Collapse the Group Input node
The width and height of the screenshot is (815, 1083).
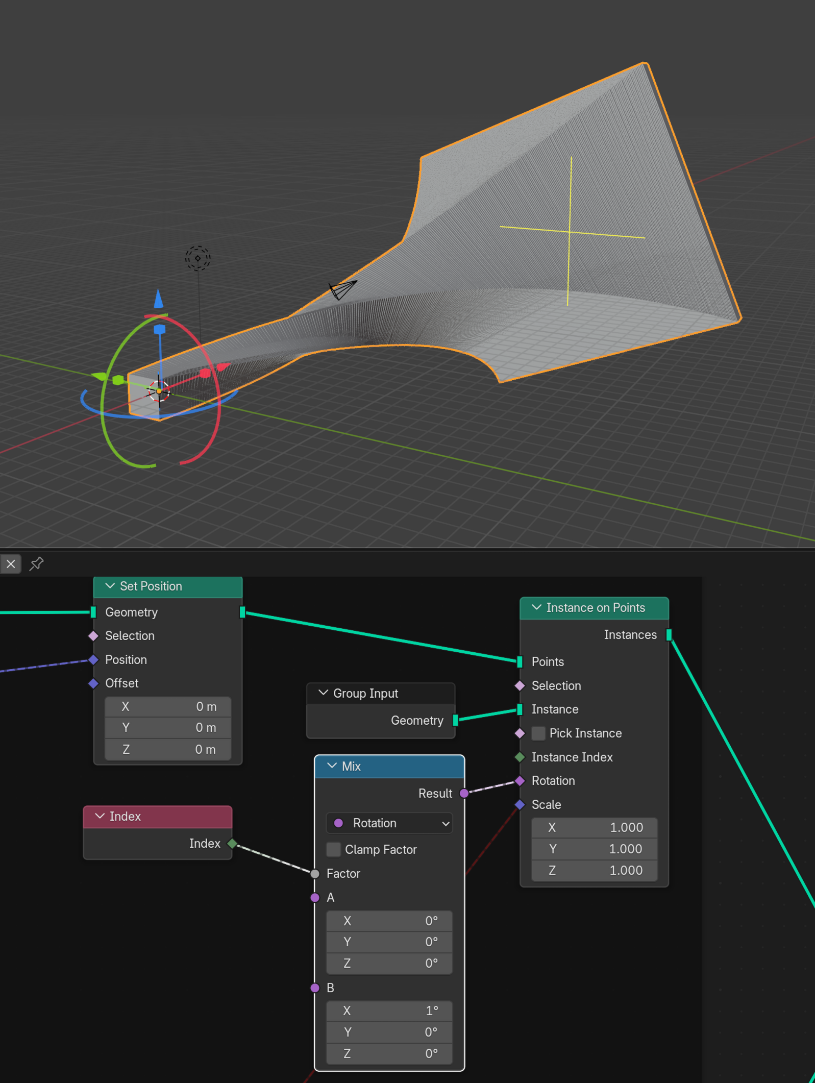323,693
